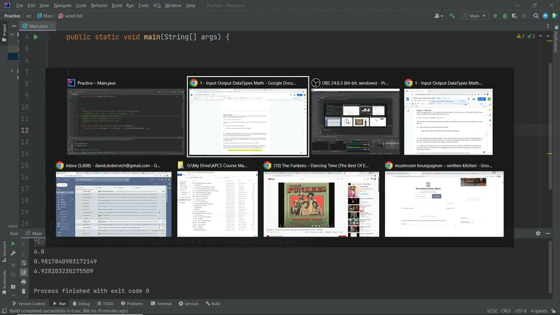The height and width of the screenshot is (315, 560).
Task: Click the yellow warnings count indicator
Action: click(521, 36)
